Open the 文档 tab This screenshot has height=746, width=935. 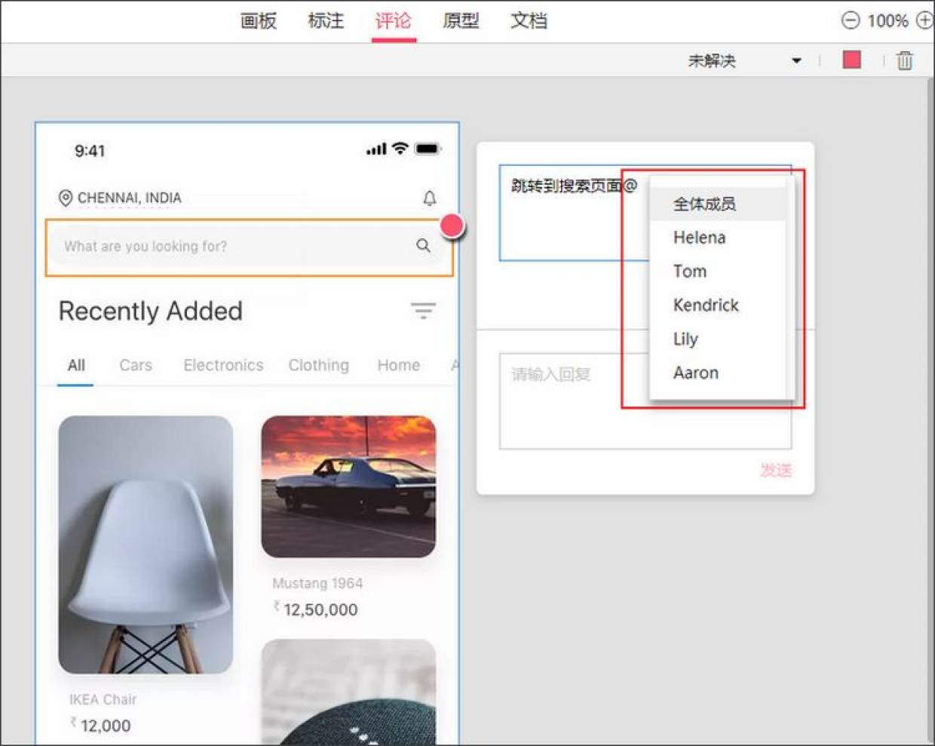click(529, 20)
